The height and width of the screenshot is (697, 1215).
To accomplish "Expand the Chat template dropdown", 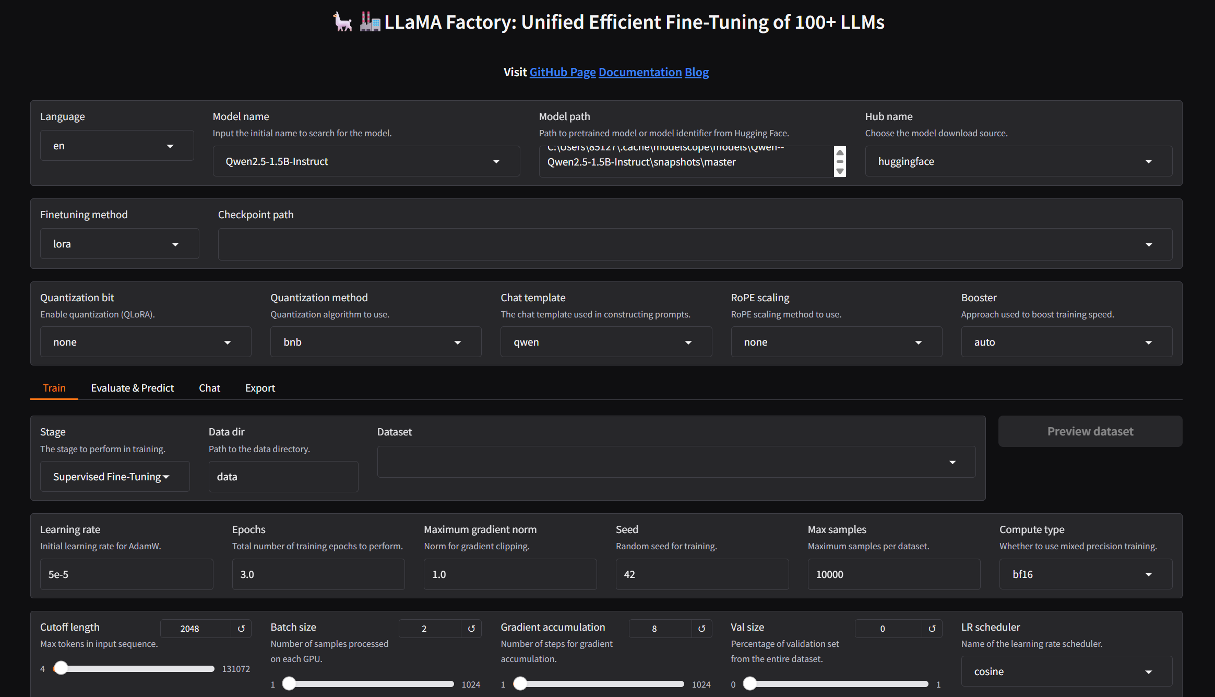I will coord(606,342).
